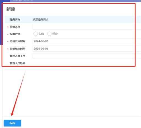The height and width of the screenshot is (128, 141).
Task: Click the 投票方式 label
Action: pyautogui.click(x=15, y=34)
